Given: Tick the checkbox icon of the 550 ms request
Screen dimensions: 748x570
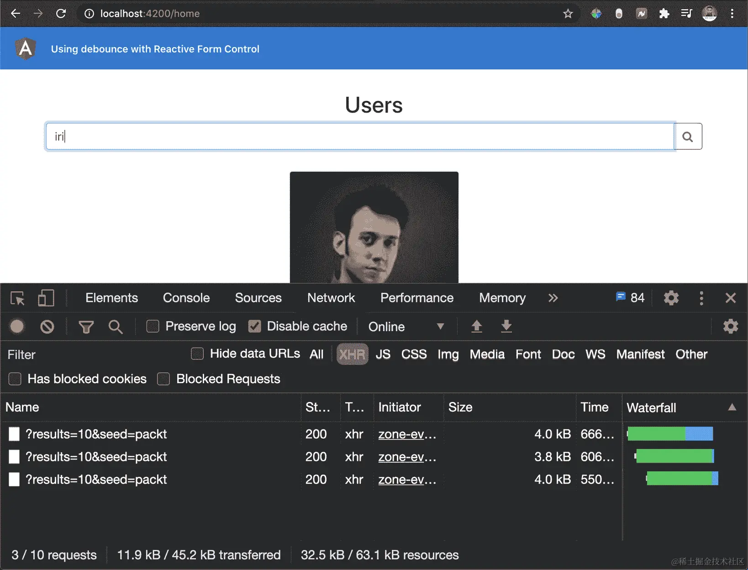Looking at the screenshot, I should point(14,480).
